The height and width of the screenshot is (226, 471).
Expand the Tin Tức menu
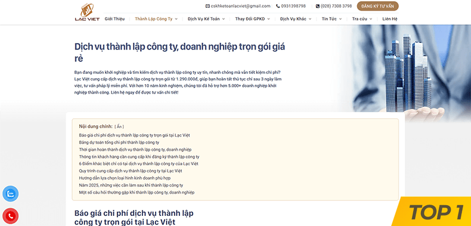[331, 18]
